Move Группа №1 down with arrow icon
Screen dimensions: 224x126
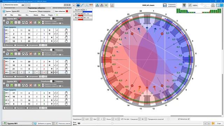(27, 22)
